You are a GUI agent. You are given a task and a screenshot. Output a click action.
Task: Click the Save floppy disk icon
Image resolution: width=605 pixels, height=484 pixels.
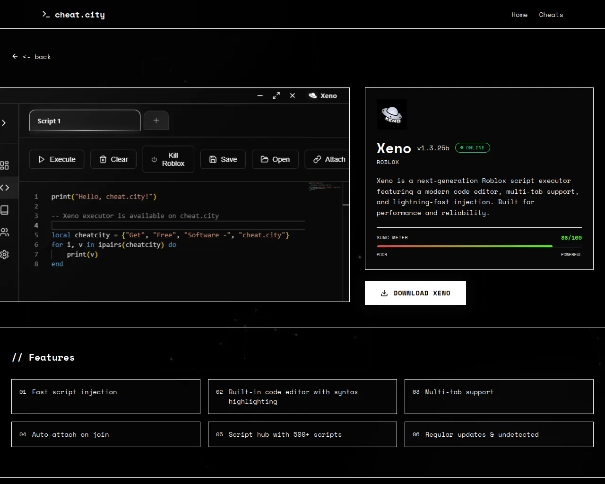tap(213, 159)
